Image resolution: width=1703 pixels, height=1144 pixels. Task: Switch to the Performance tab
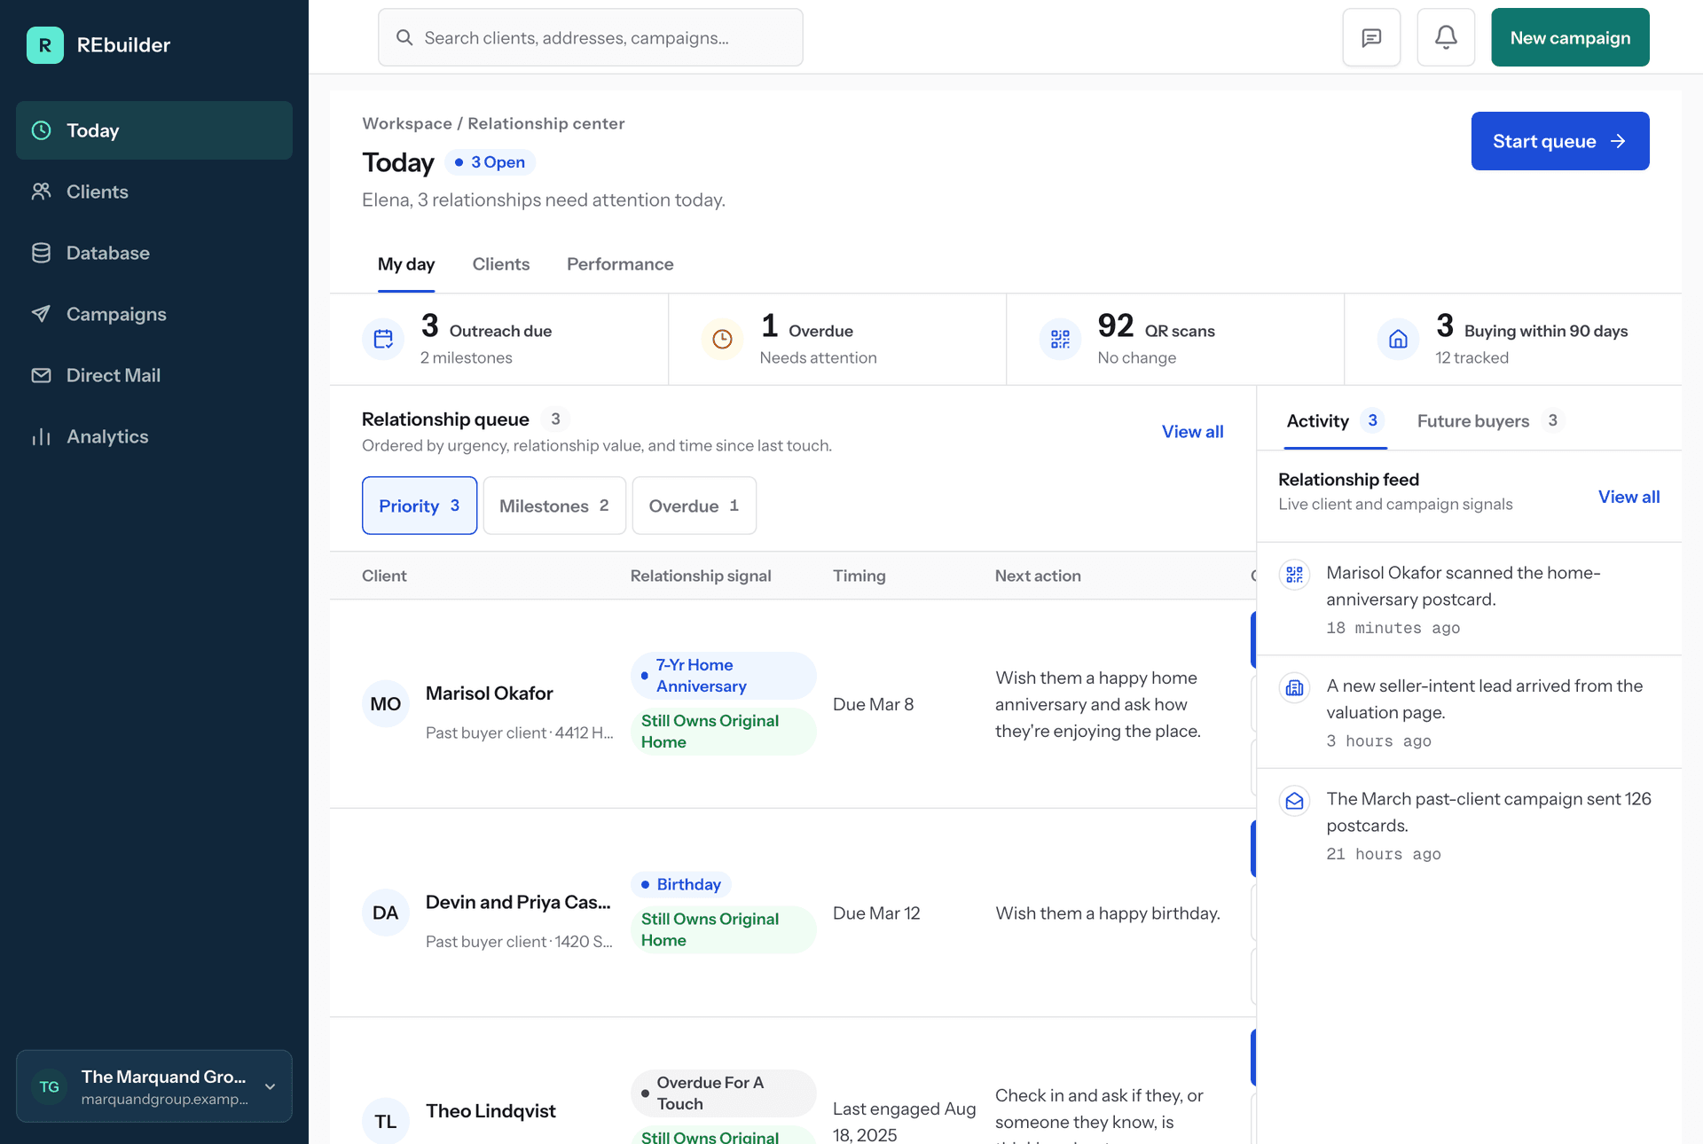click(x=620, y=264)
